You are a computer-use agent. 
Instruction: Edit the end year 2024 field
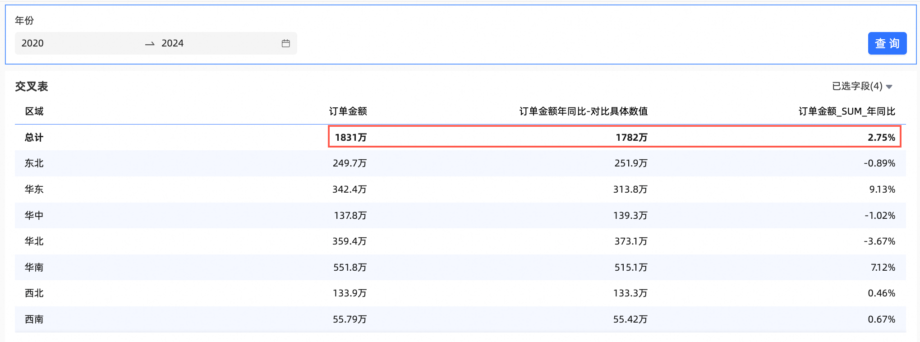[x=172, y=43]
